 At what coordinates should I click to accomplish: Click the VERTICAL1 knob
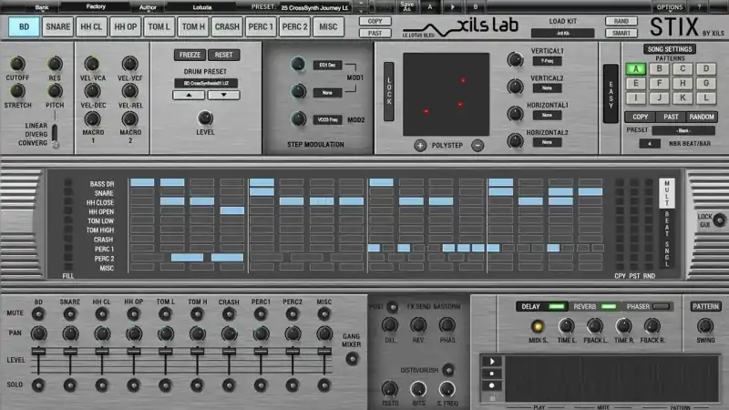click(515, 59)
